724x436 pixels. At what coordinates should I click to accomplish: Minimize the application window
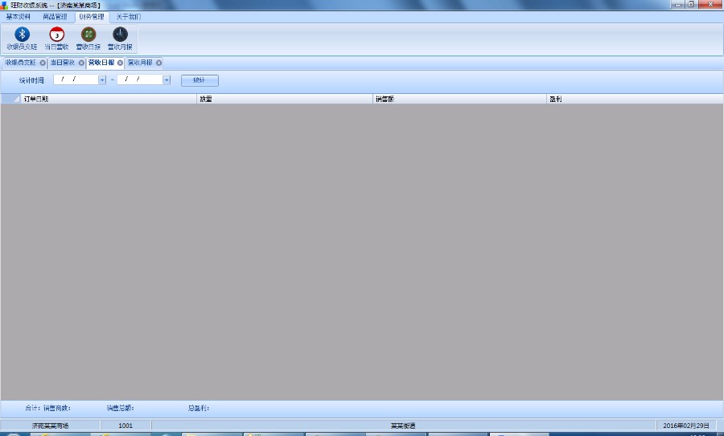tap(678, 5)
